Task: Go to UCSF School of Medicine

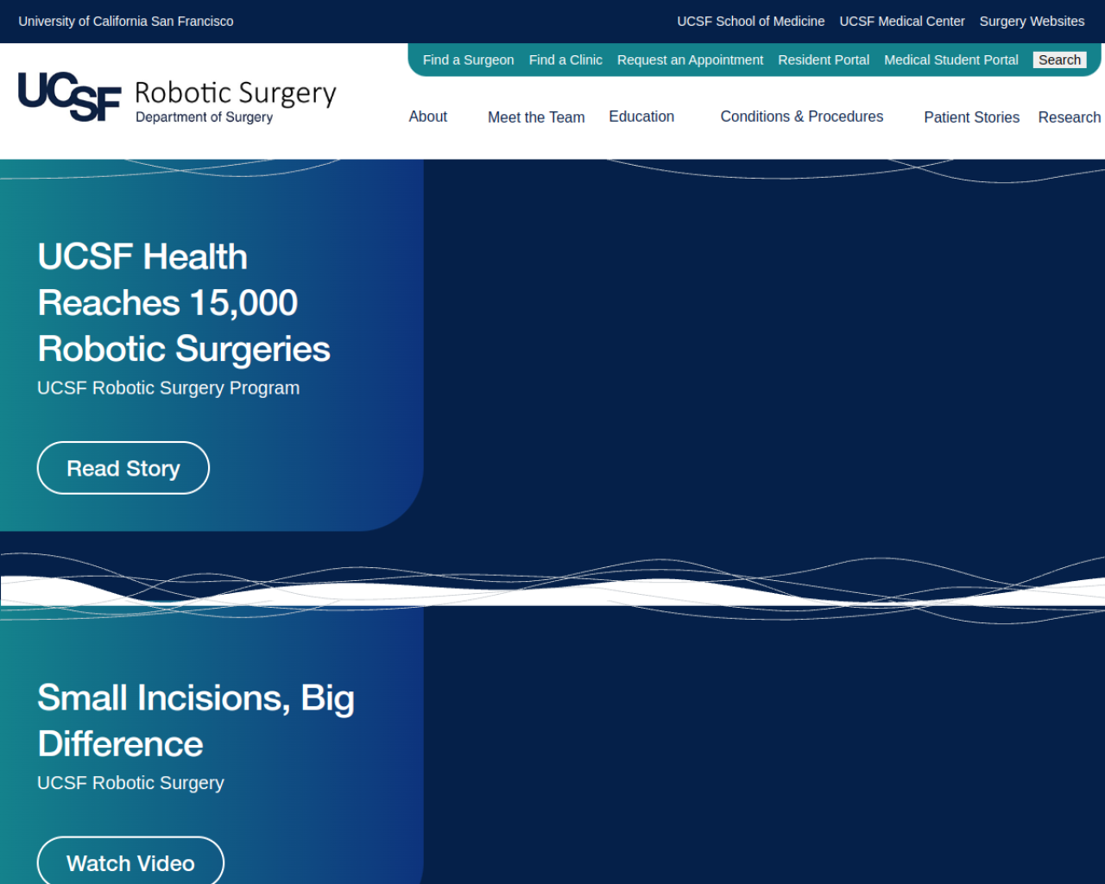Action: coord(750,22)
